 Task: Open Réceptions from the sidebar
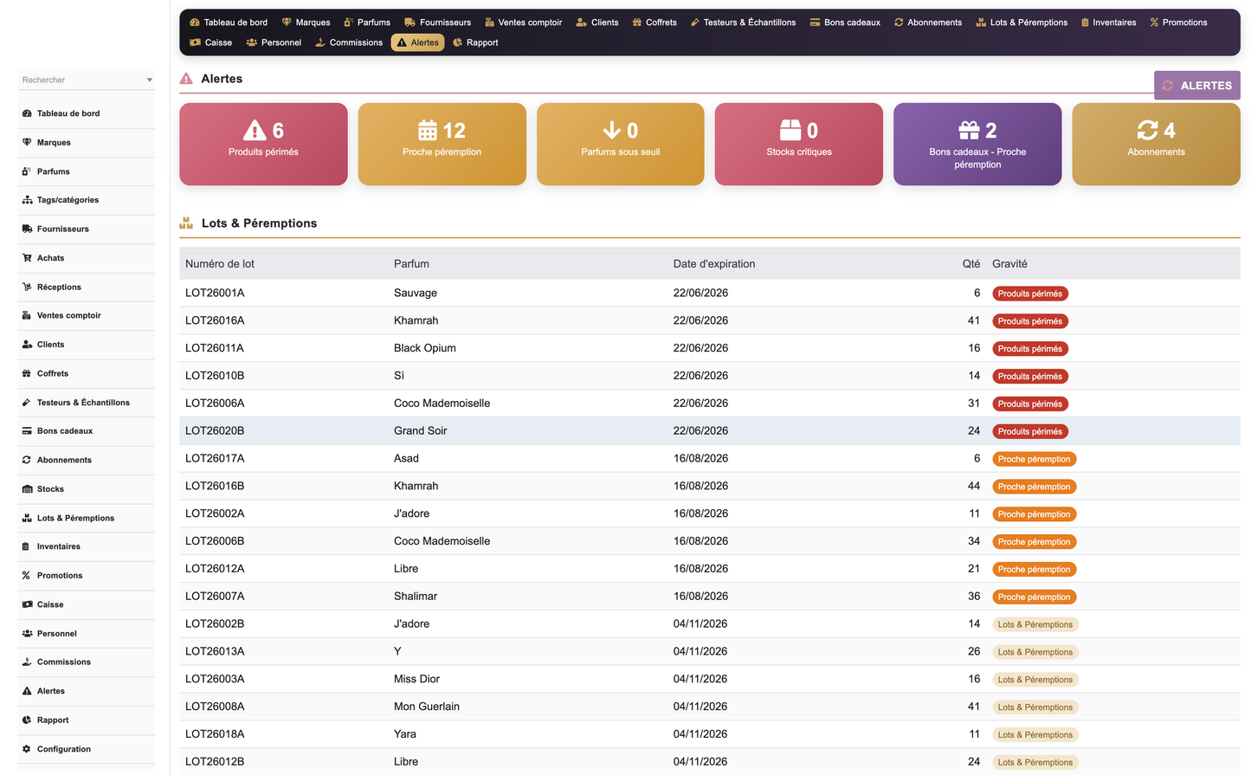point(87,287)
